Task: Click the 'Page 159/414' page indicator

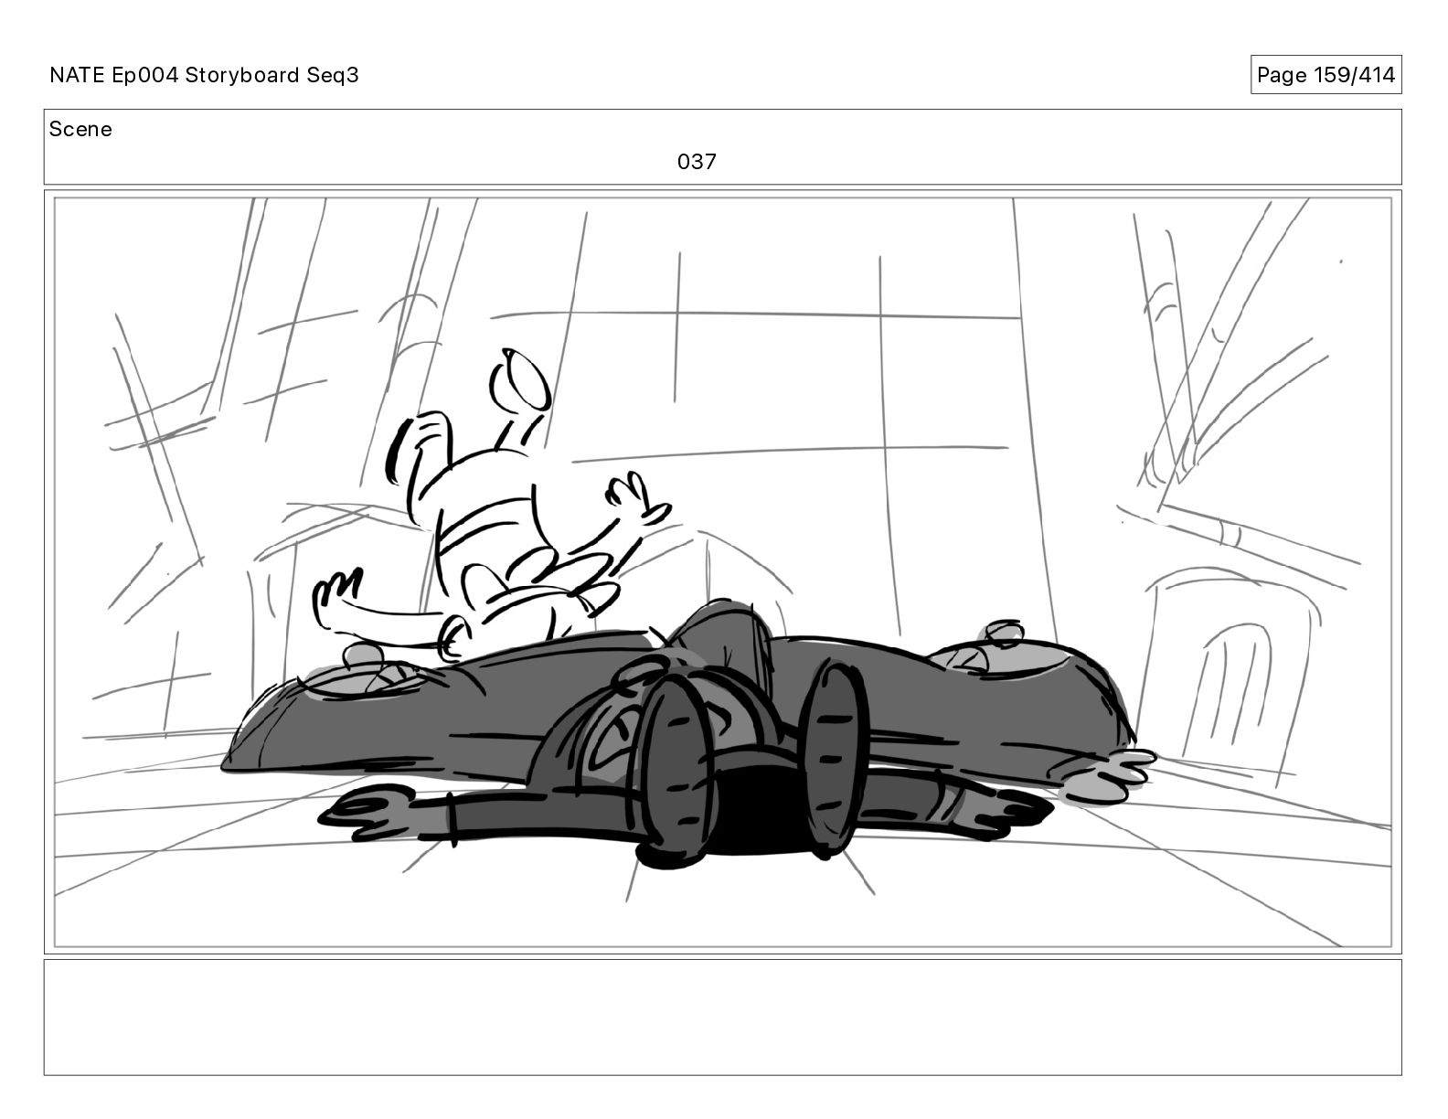Action: [x=1326, y=75]
